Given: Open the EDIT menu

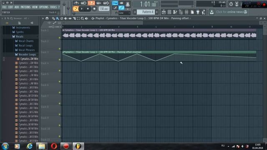Looking at the screenshot, I should click(x=10, y=7).
